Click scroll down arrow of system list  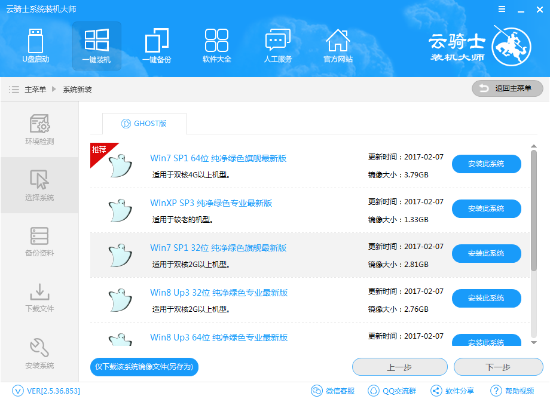[534, 343]
